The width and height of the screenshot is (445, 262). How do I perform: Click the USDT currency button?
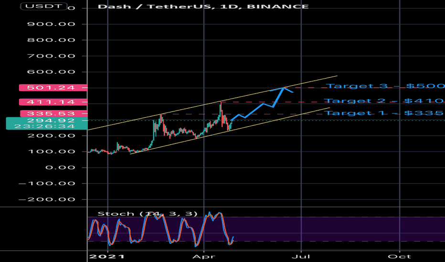tap(44, 6)
